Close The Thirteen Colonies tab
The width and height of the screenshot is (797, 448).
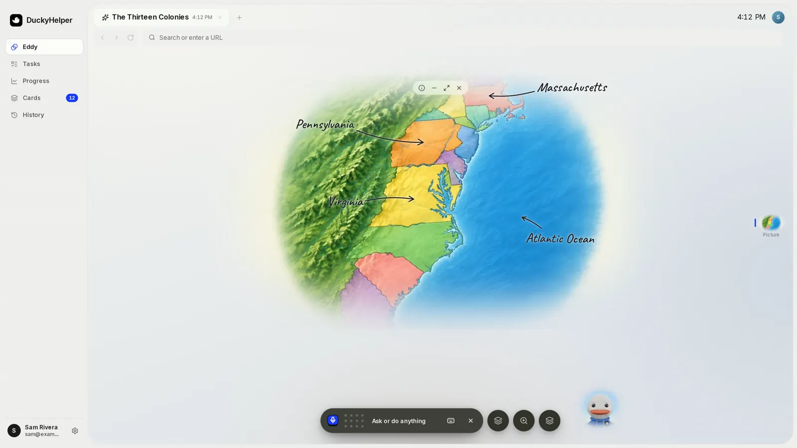pos(220,17)
